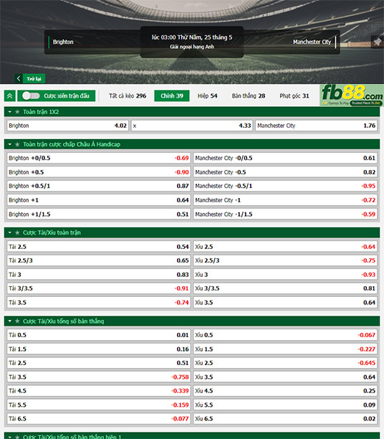Choose Tài 3 odds 0.83
This screenshot has width=384, height=439.
pyautogui.click(x=98, y=274)
